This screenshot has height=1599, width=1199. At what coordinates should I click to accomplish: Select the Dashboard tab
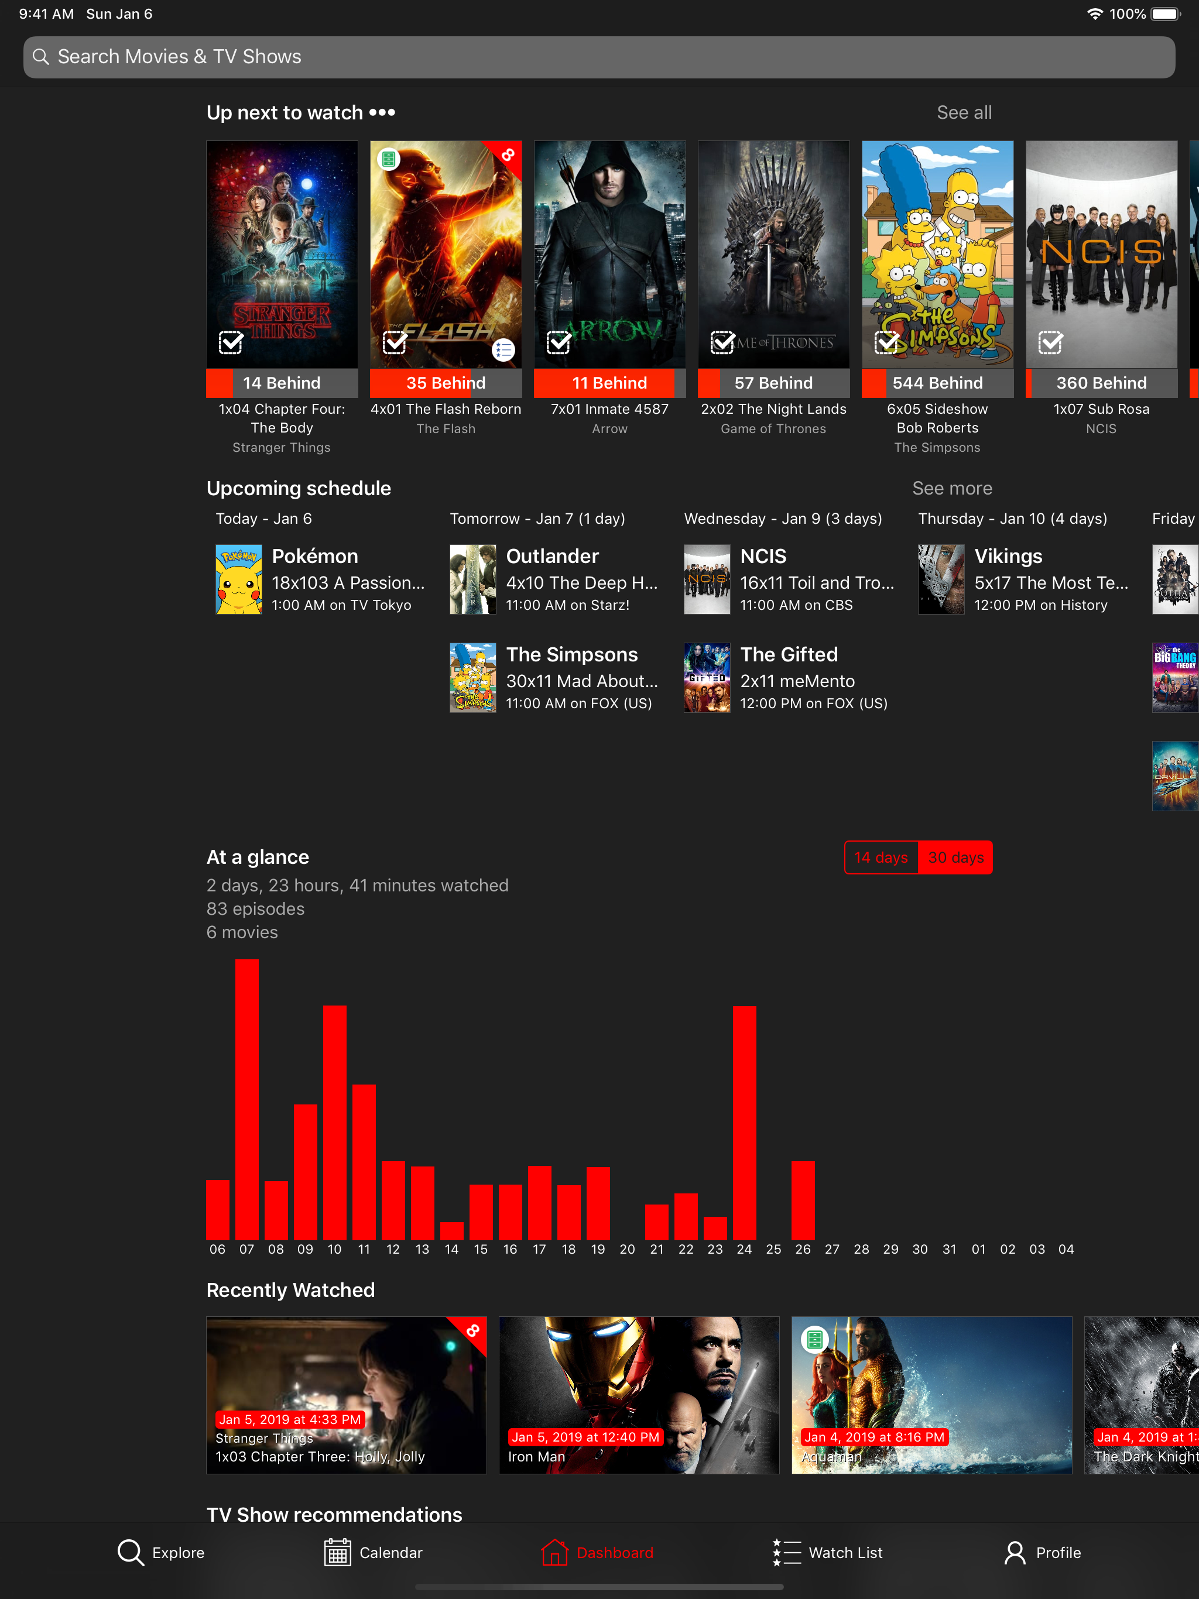pos(597,1552)
